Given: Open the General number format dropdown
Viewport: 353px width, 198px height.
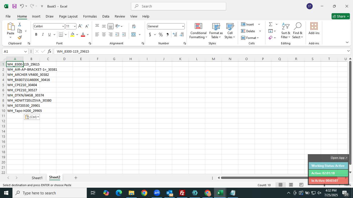Looking at the screenshot, I should pos(183,26).
